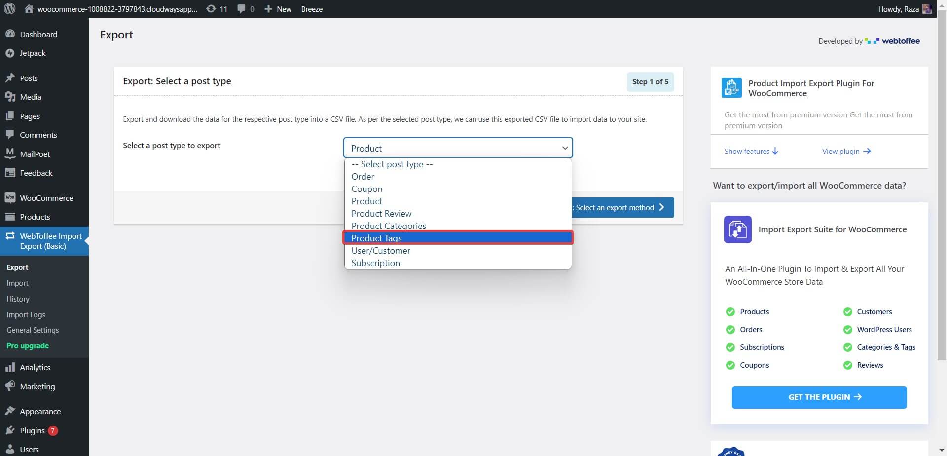Screen dimensions: 947x456
Task: Open the Export submenu item
Action: [17, 267]
